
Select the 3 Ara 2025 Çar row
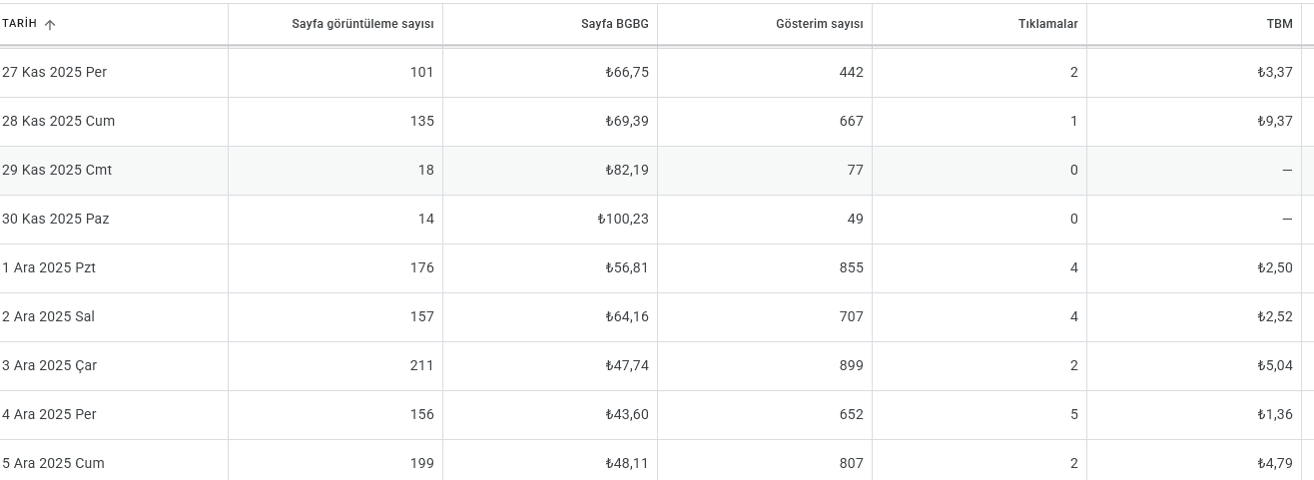pos(651,366)
